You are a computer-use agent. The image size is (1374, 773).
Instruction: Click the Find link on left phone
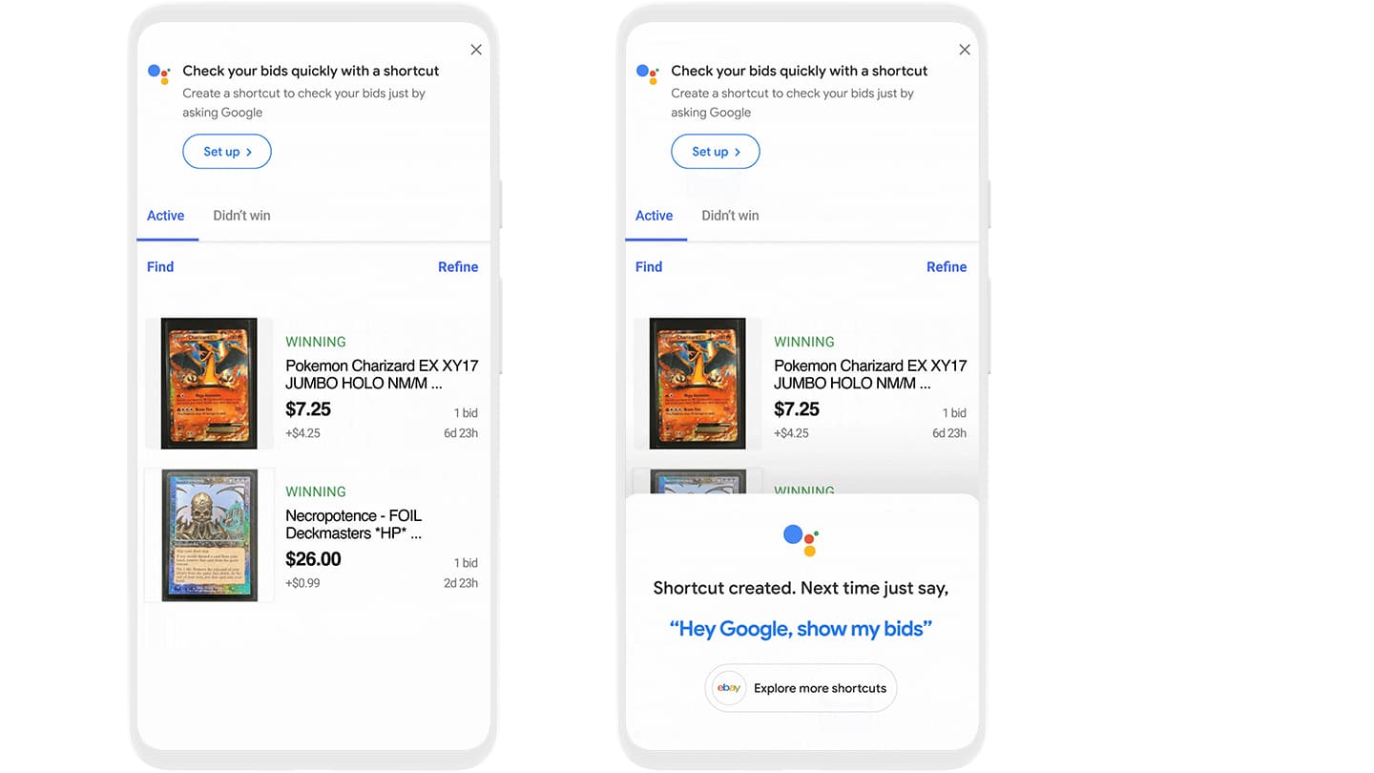point(160,267)
